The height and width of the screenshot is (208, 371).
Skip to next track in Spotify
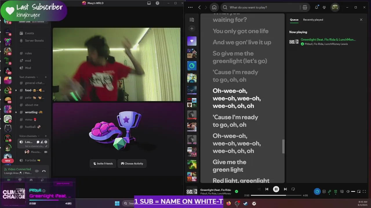pos(285,189)
